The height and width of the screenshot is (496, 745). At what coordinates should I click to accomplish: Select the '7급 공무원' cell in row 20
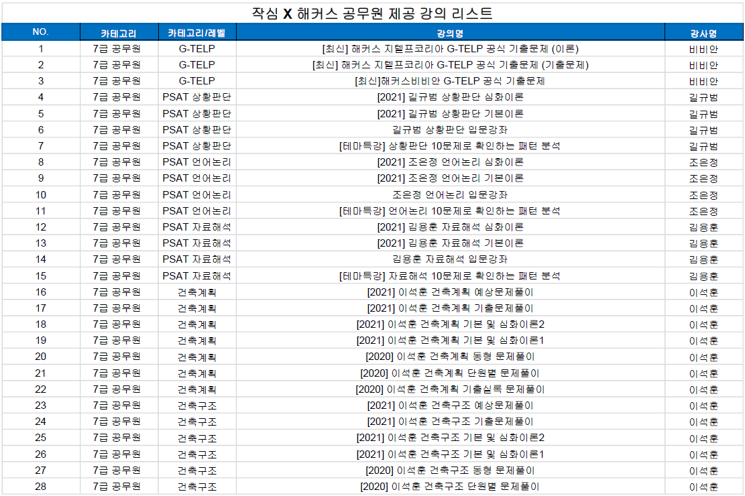tap(118, 357)
